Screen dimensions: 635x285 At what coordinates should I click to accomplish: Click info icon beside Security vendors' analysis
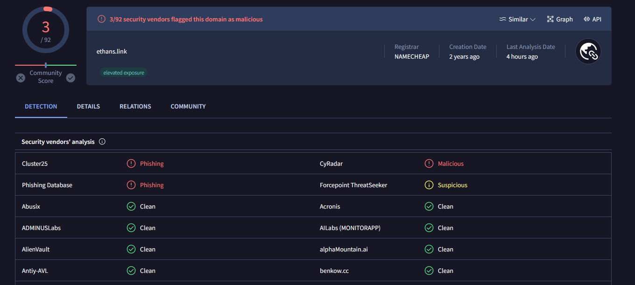click(102, 142)
